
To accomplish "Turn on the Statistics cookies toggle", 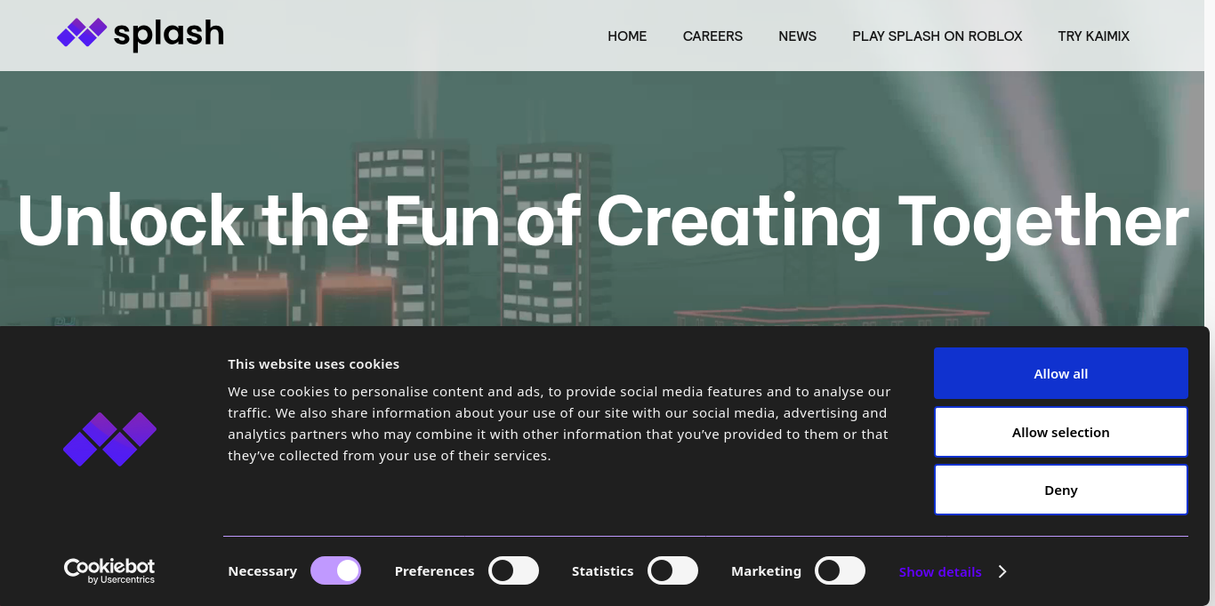I will pyautogui.click(x=672, y=570).
